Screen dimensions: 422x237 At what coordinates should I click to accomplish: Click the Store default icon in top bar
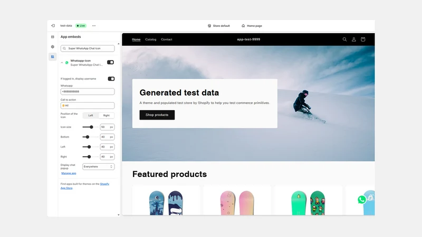click(x=209, y=26)
